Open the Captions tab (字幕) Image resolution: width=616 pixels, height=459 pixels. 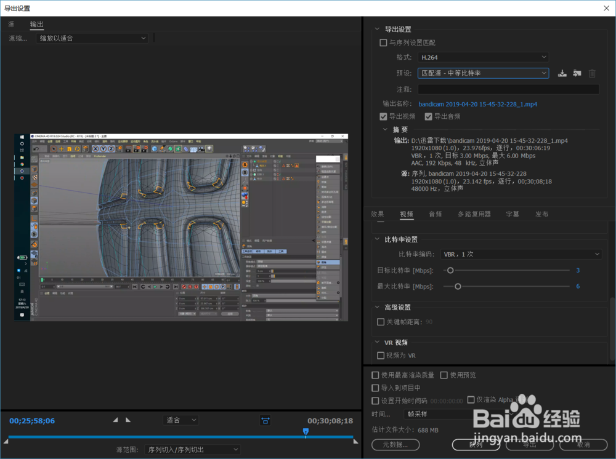point(513,214)
